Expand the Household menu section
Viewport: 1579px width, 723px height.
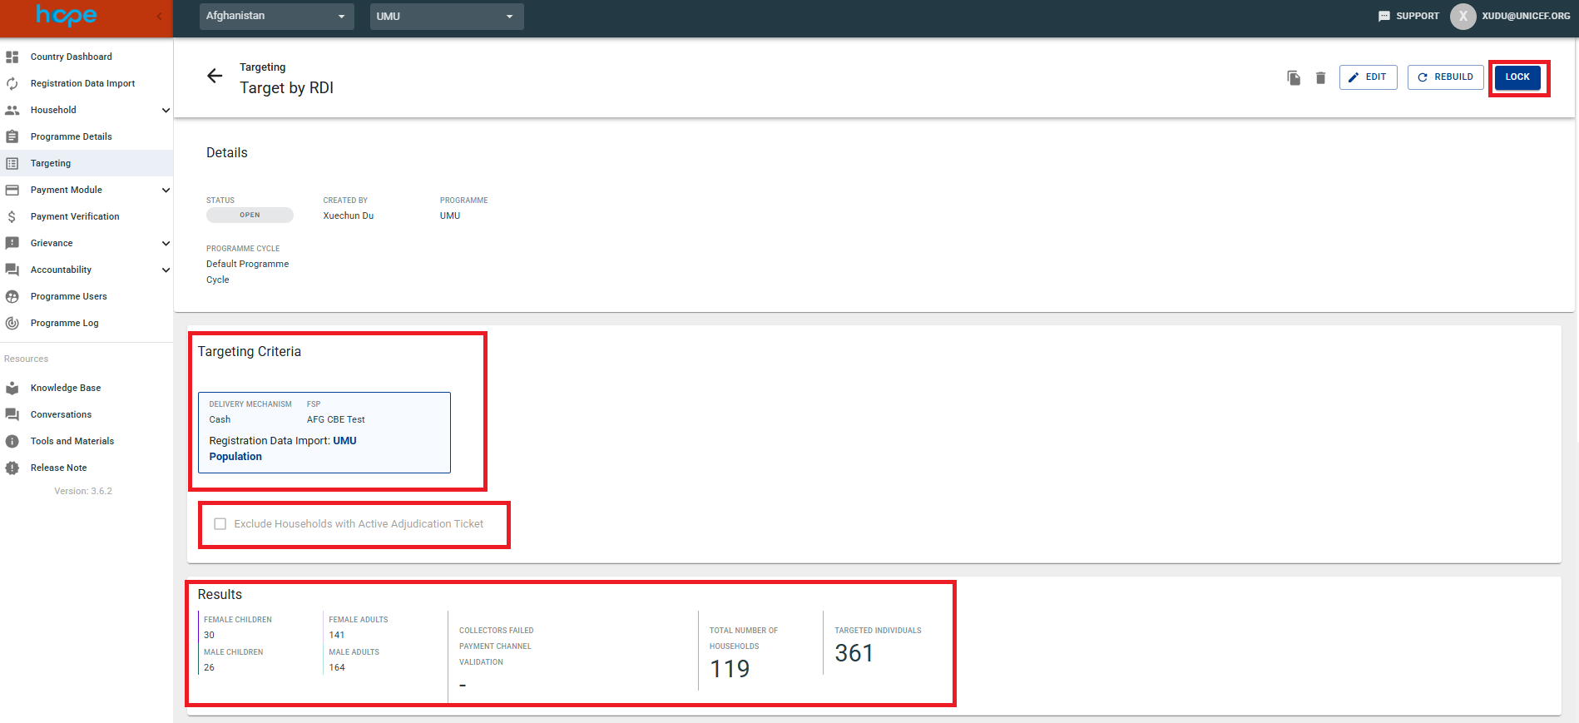coord(166,110)
